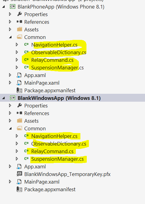Select BlankWindowsApp_TemporaryKey.pfx file name
The height and width of the screenshot is (204, 145).
(x=67, y=174)
